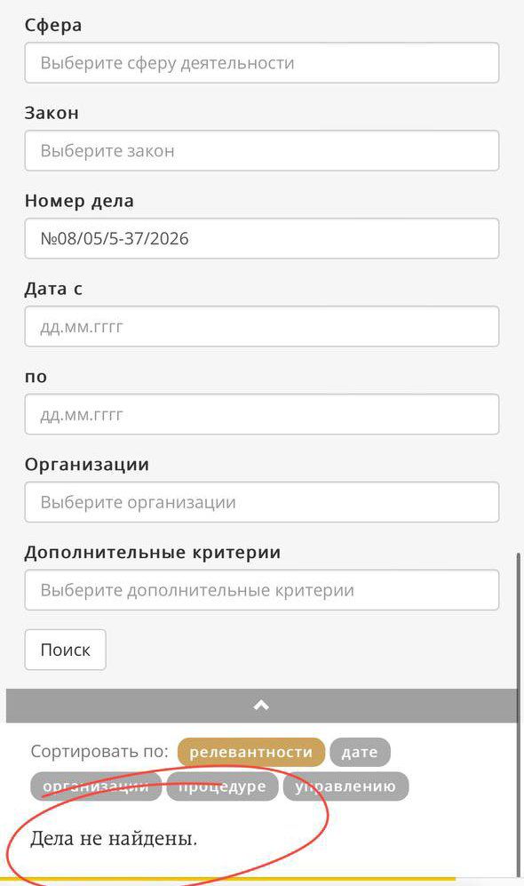The width and height of the screenshot is (524, 886).
Task: Click the "Дела не найдены" message
Action: 114,836
